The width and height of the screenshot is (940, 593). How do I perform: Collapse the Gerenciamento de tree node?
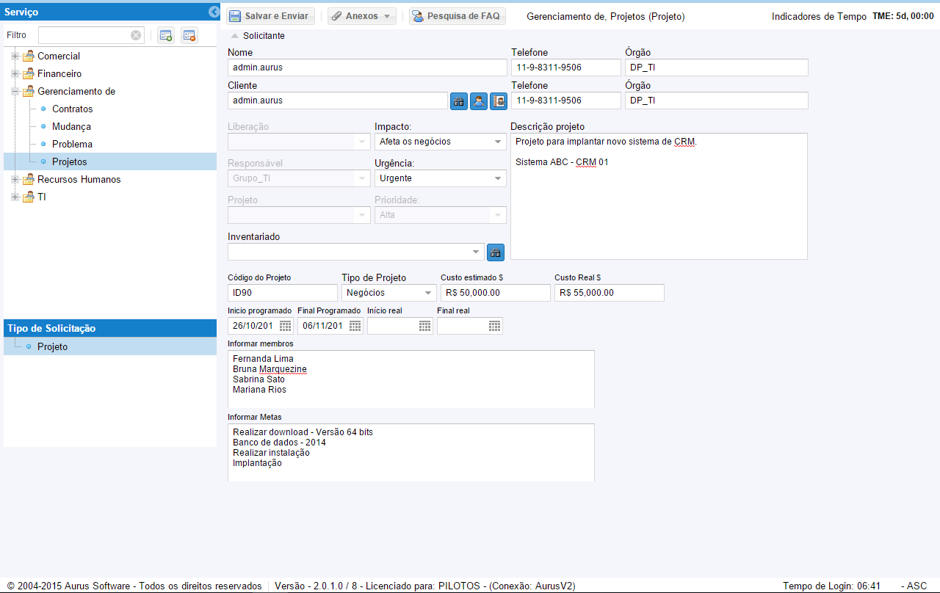(15, 91)
